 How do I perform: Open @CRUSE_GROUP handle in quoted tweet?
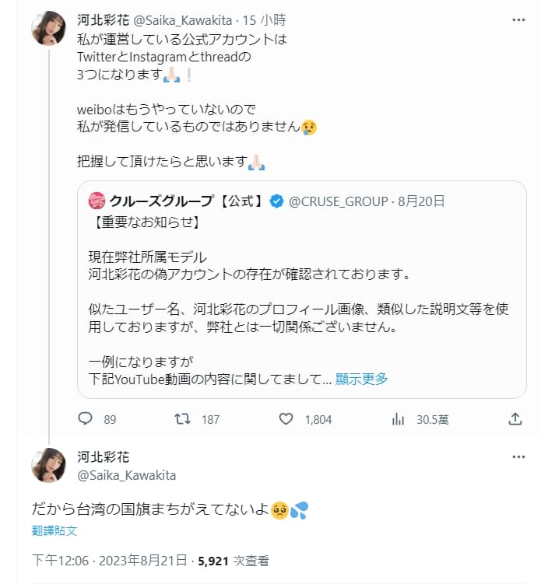click(338, 201)
